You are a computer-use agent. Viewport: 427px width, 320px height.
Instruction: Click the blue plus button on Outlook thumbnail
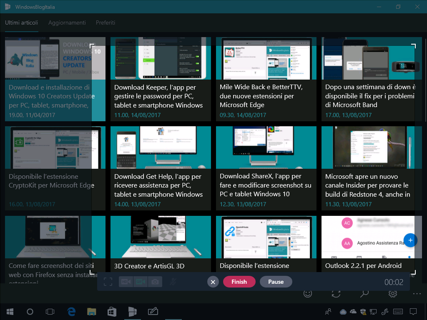point(410,240)
